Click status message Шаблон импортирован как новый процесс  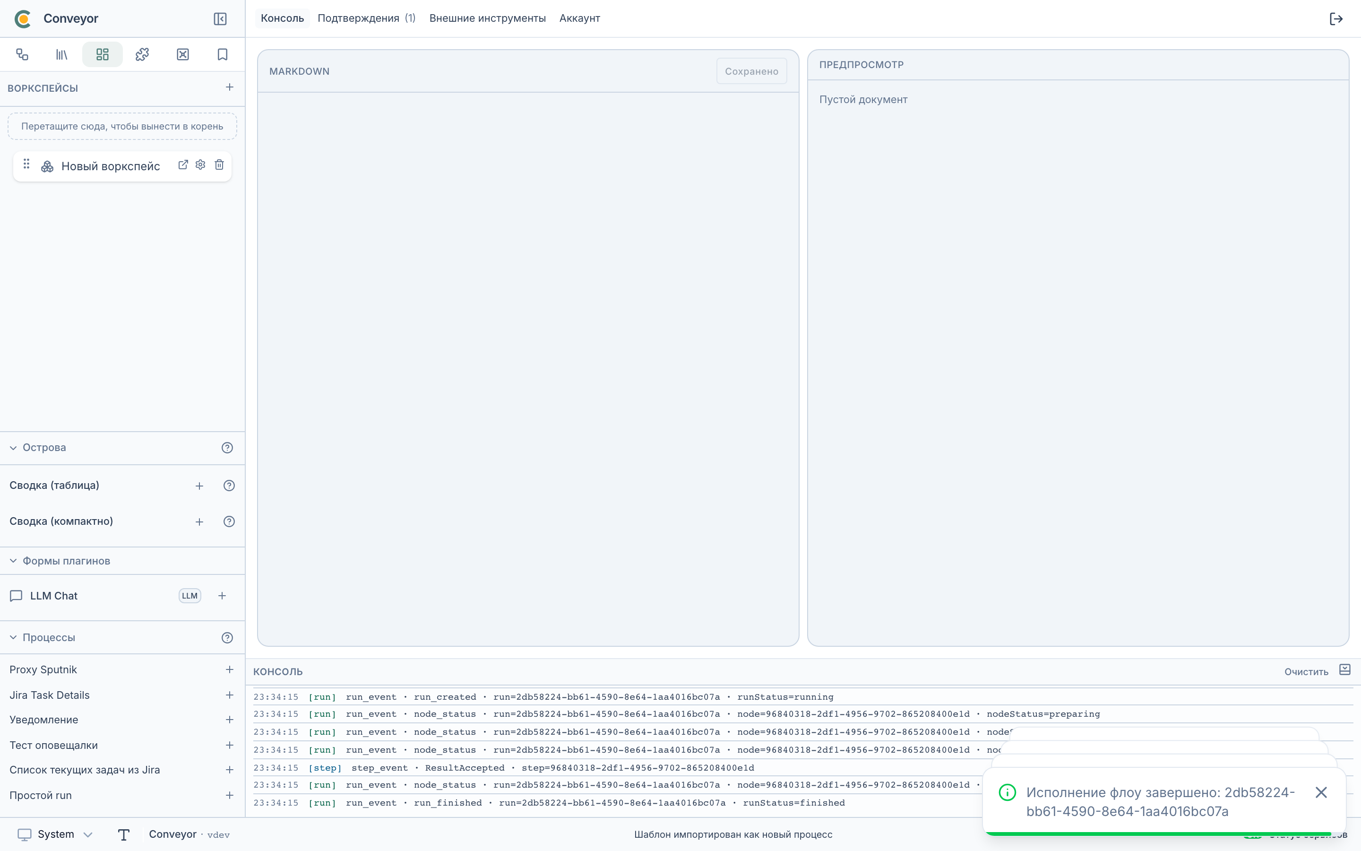pos(733,834)
